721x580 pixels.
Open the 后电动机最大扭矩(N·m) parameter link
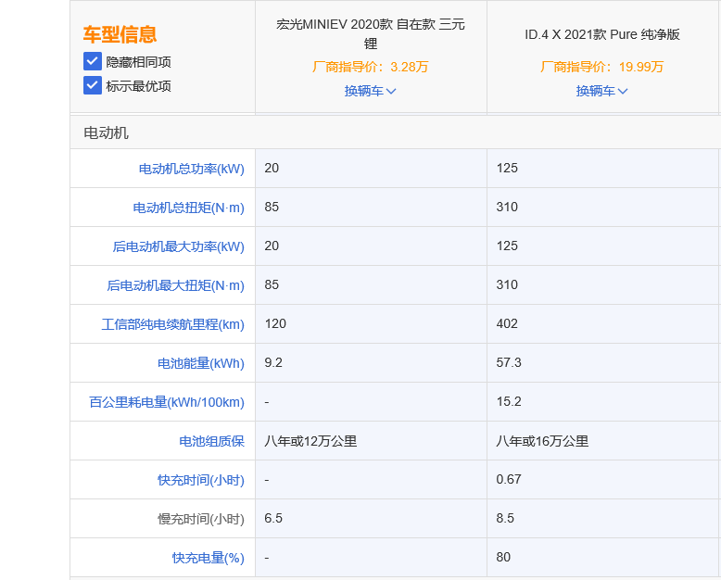(x=176, y=285)
